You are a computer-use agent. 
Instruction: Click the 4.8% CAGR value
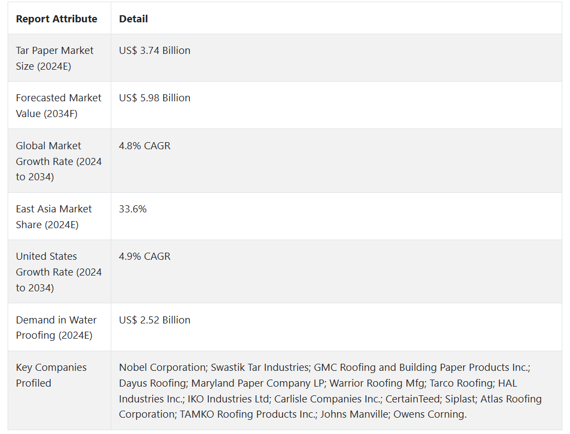[145, 146]
